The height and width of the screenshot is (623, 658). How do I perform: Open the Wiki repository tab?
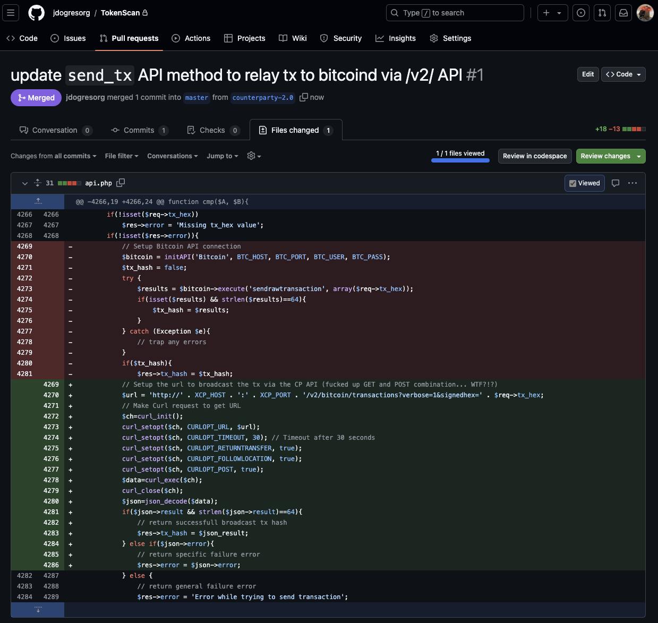tap(293, 38)
